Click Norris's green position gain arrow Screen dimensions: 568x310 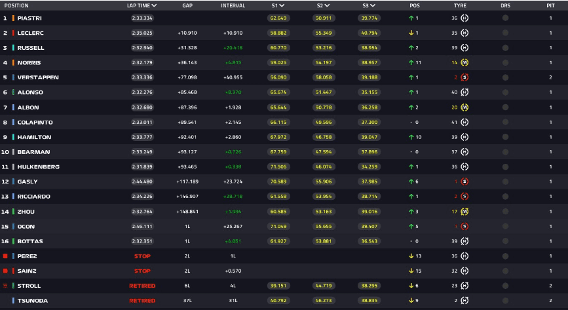(x=411, y=63)
